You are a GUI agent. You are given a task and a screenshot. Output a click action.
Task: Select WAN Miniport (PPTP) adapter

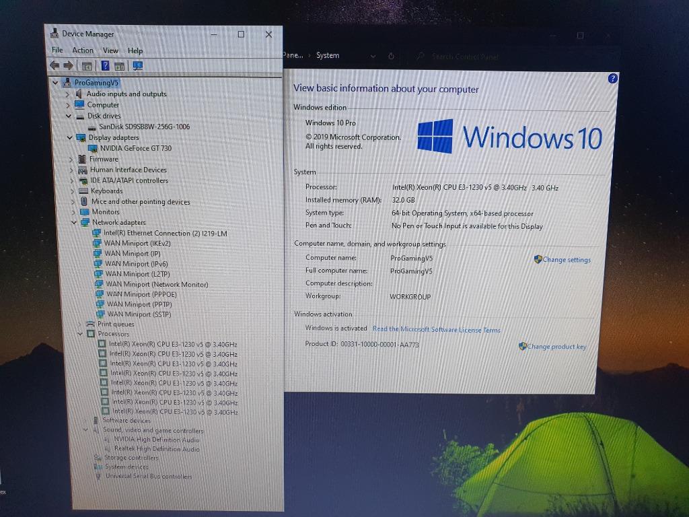[139, 304]
